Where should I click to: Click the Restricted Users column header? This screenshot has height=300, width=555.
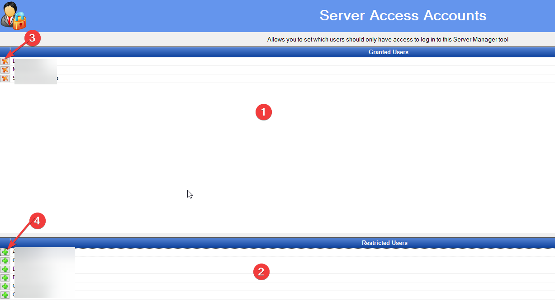coord(384,243)
